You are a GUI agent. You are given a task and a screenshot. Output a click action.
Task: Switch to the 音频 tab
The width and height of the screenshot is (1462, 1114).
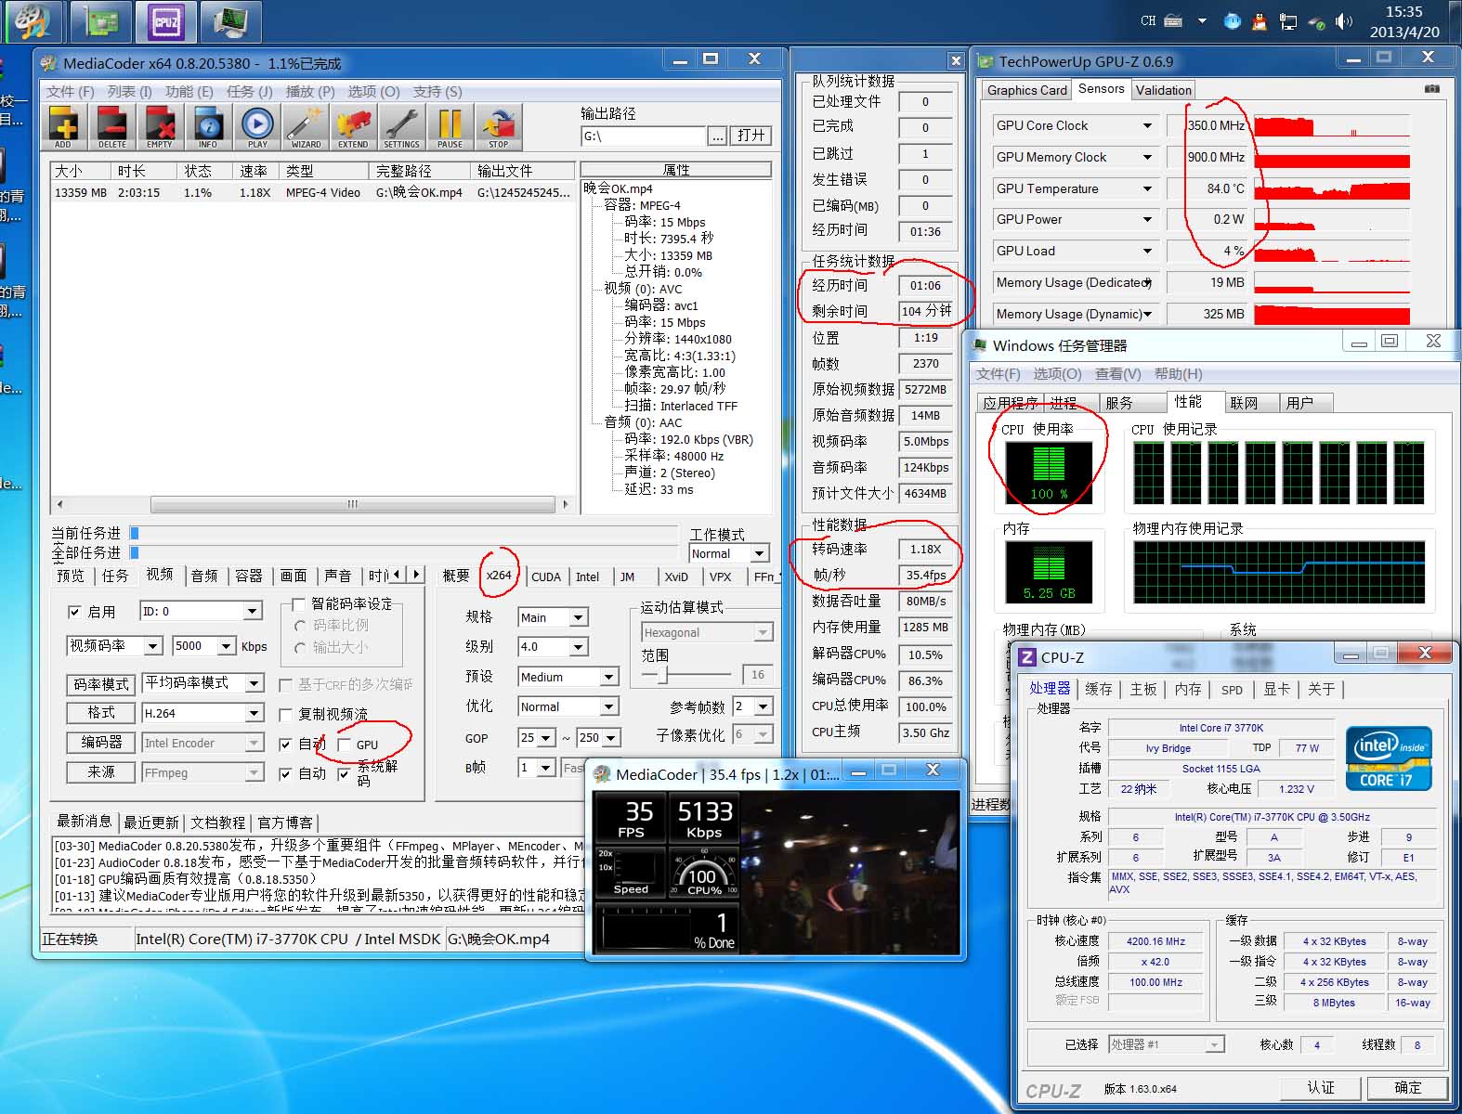[204, 576]
